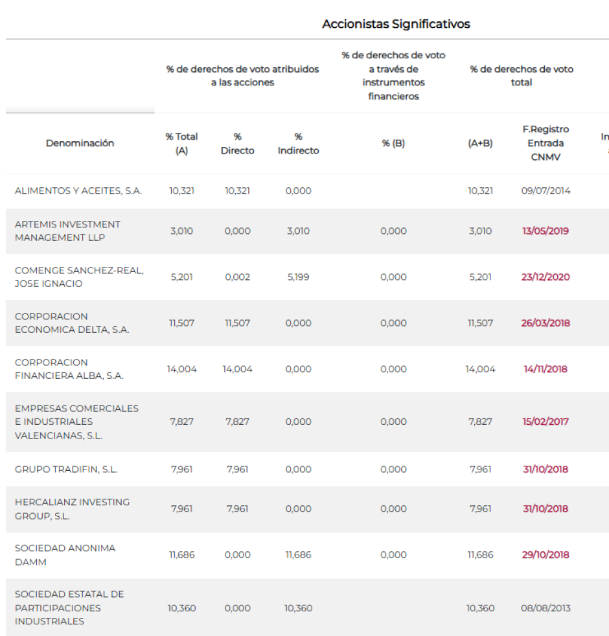Viewport: 609px width, 636px height.
Task: Click the 09/07/2014 date cell
Action: (546, 191)
